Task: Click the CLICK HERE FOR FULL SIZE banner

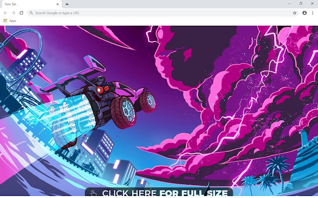Action: [159, 192]
